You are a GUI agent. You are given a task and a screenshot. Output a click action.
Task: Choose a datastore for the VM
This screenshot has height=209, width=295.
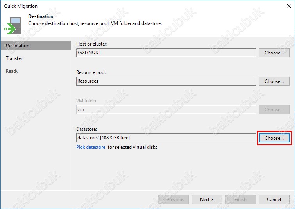(x=274, y=138)
